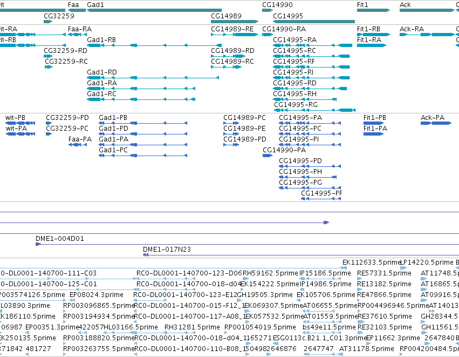459x357 pixels.
Task: Click the RH59162.5prime EST label
Action: tap(270, 273)
